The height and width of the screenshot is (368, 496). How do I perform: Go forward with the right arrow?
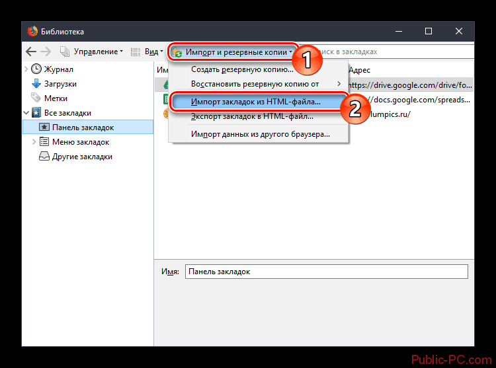(46, 52)
